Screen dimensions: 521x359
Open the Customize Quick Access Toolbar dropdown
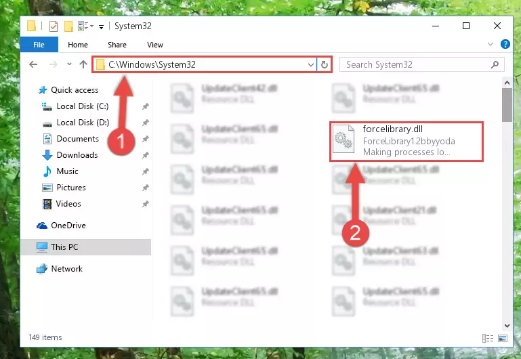101,26
